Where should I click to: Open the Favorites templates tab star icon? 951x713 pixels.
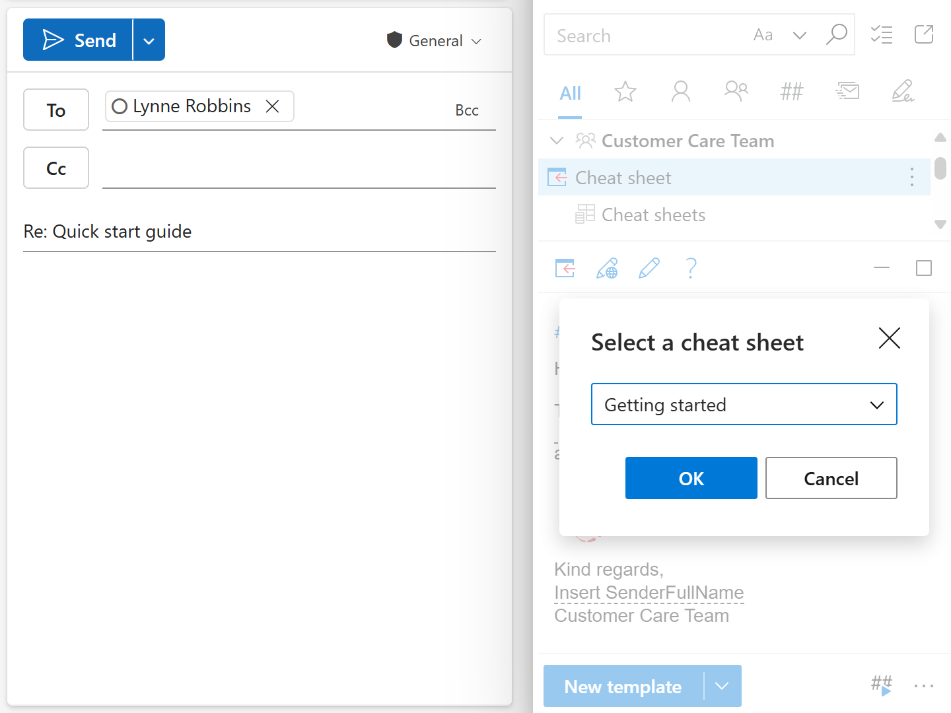pos(625,92)
